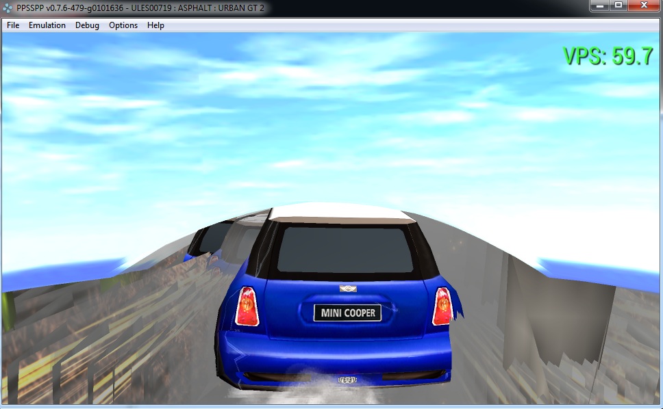Open the Debug menu
Image resolution: width=663 pixels, height=409 pixels.
[x=87, y=25]
